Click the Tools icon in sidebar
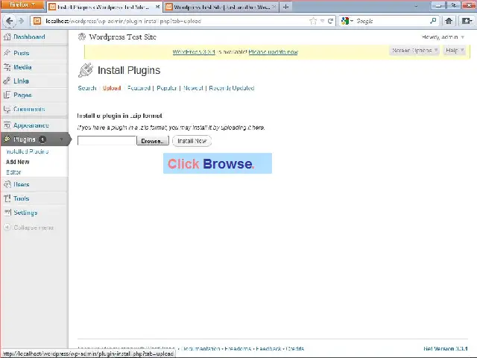The height and width of the screenshot is (358, 477). pos(7,198)
